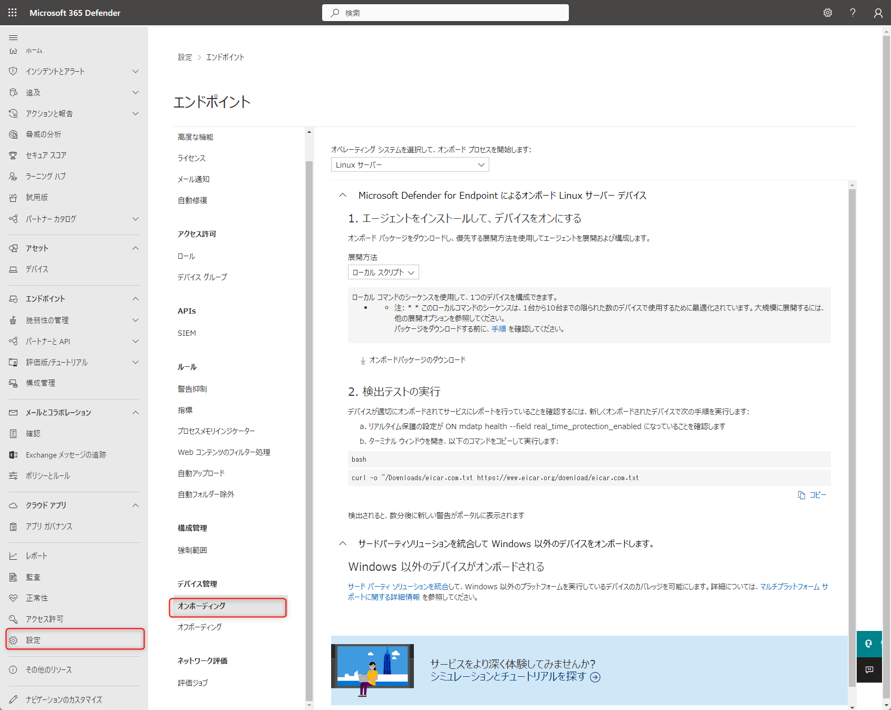The image size is (891, 710).
Task: Expand the 評価版/チュートリアル chevron
Action: pyautogui.click(x=135, y=362)
